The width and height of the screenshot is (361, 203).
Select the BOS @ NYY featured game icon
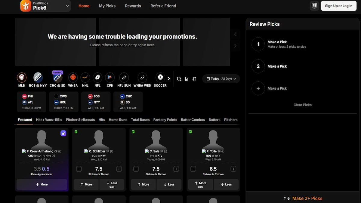[38, 78]
